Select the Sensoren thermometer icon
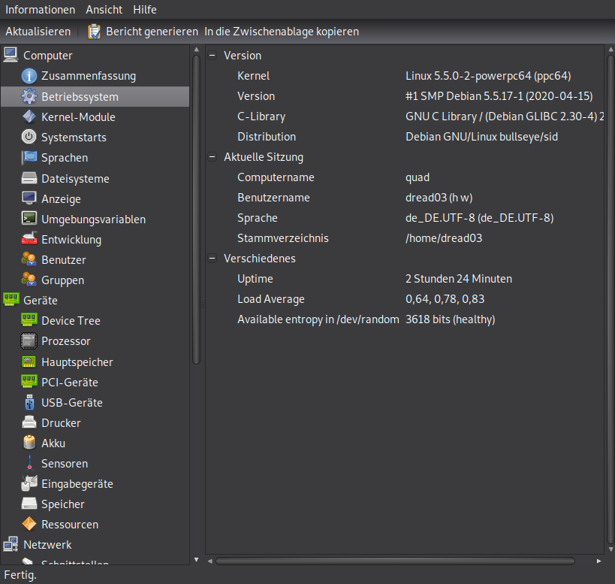This screenshot has width=615, height=584. coord(29,463)
